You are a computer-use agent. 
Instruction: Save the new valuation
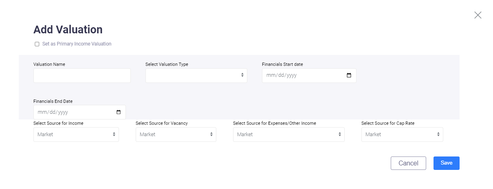[447, 163]
